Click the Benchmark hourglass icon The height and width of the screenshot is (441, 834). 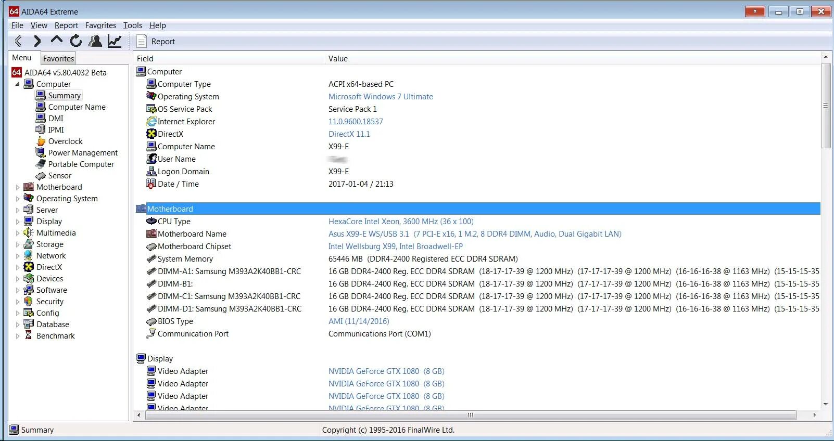pyautogui.click(x=29, y=336)
